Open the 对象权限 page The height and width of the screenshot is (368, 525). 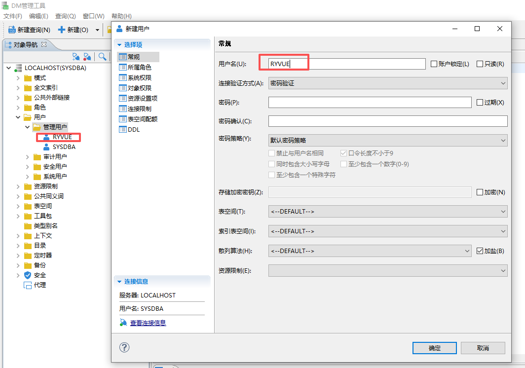coord(135,88)
